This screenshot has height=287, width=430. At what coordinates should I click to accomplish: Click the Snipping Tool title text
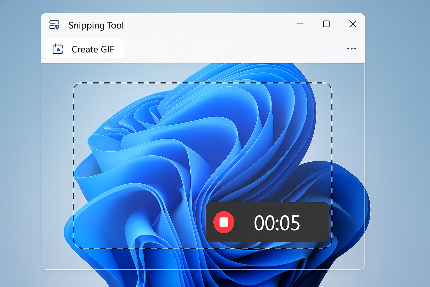pyautogui.click(x=96, y=26)
